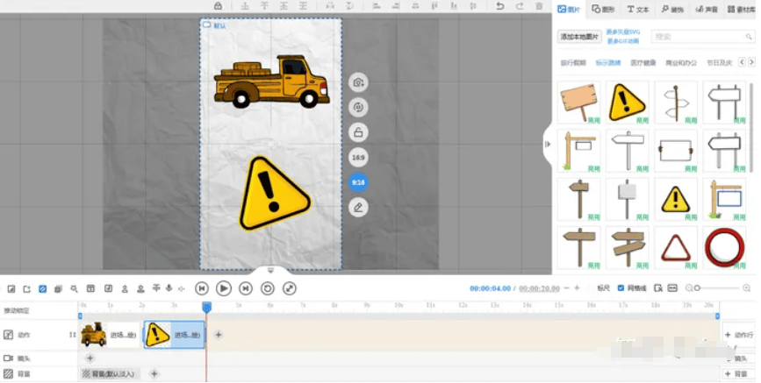Click the 添加本地图片 button

click(x=580, y=37)
